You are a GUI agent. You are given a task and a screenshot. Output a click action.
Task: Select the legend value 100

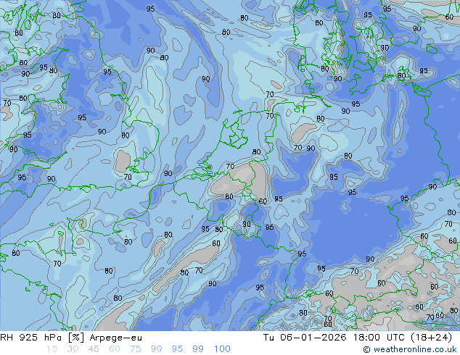point(222,349)
